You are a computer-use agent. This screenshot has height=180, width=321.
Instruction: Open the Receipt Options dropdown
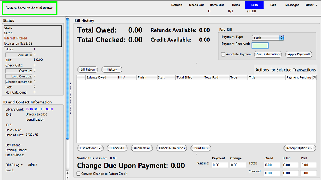pyautogui.click(x=300, y=148)
